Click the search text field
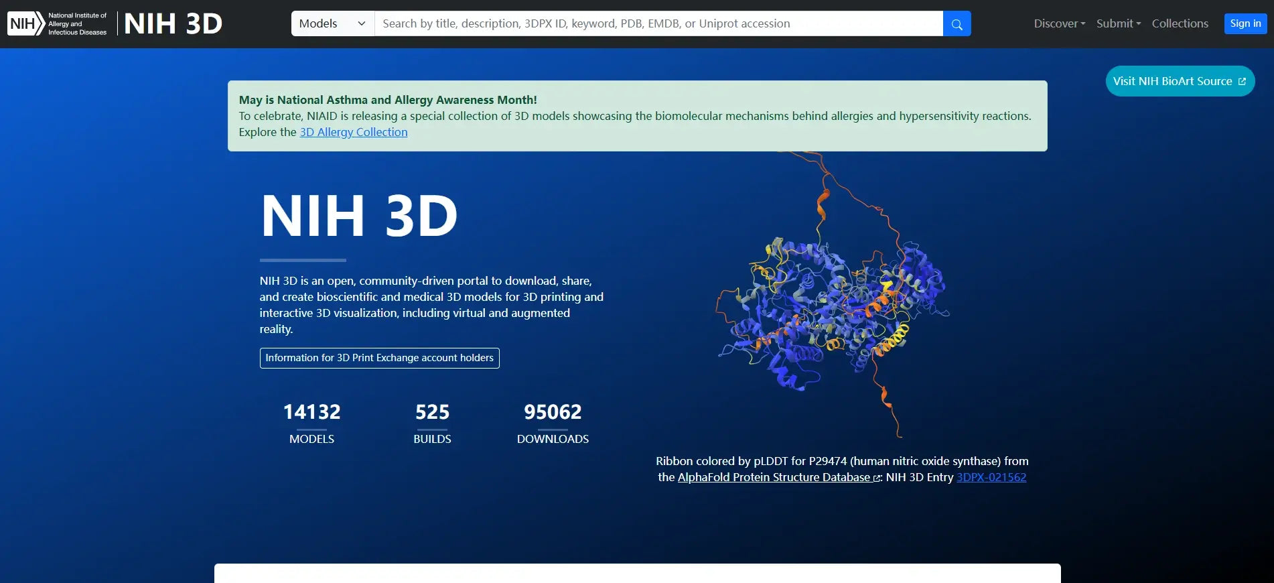 click(658, 23)
